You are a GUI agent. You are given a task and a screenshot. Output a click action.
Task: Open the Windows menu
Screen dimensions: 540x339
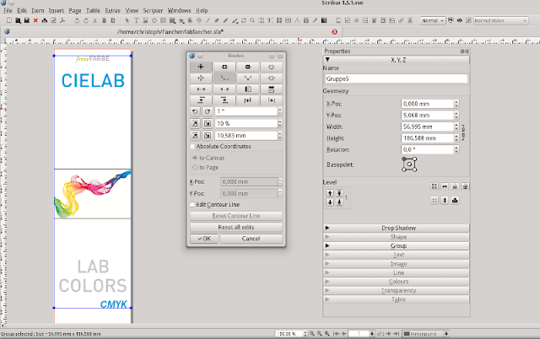pos(179,10)
